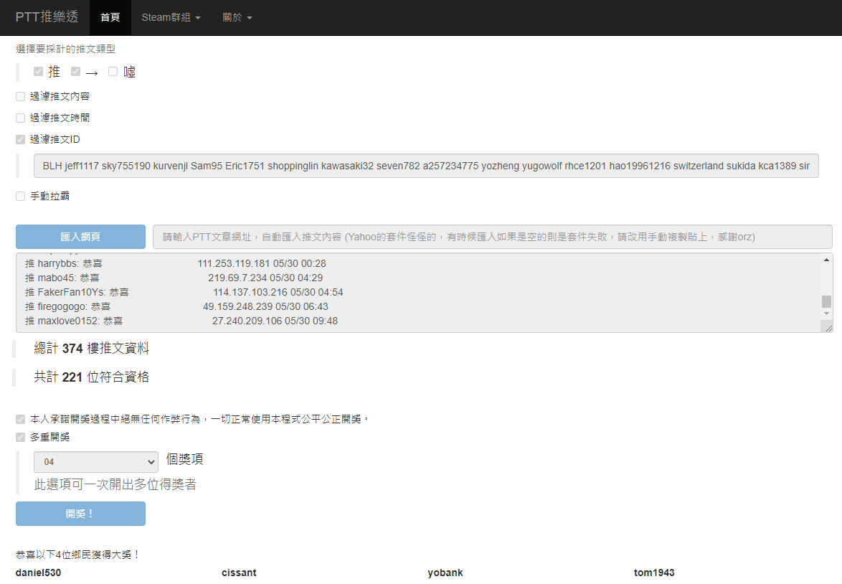Click the textarea resize handle icon

point(828,328)
